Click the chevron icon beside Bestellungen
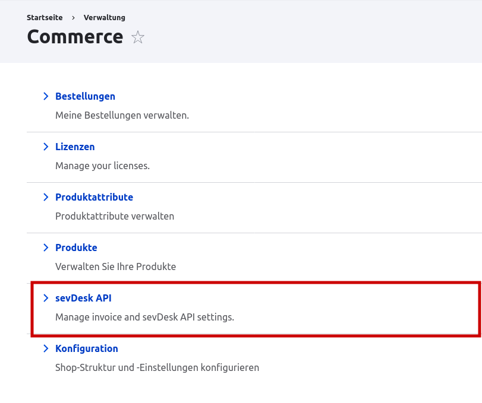This screenshot has width=482, height=403. pyautogui.click(x=46, y=96)
